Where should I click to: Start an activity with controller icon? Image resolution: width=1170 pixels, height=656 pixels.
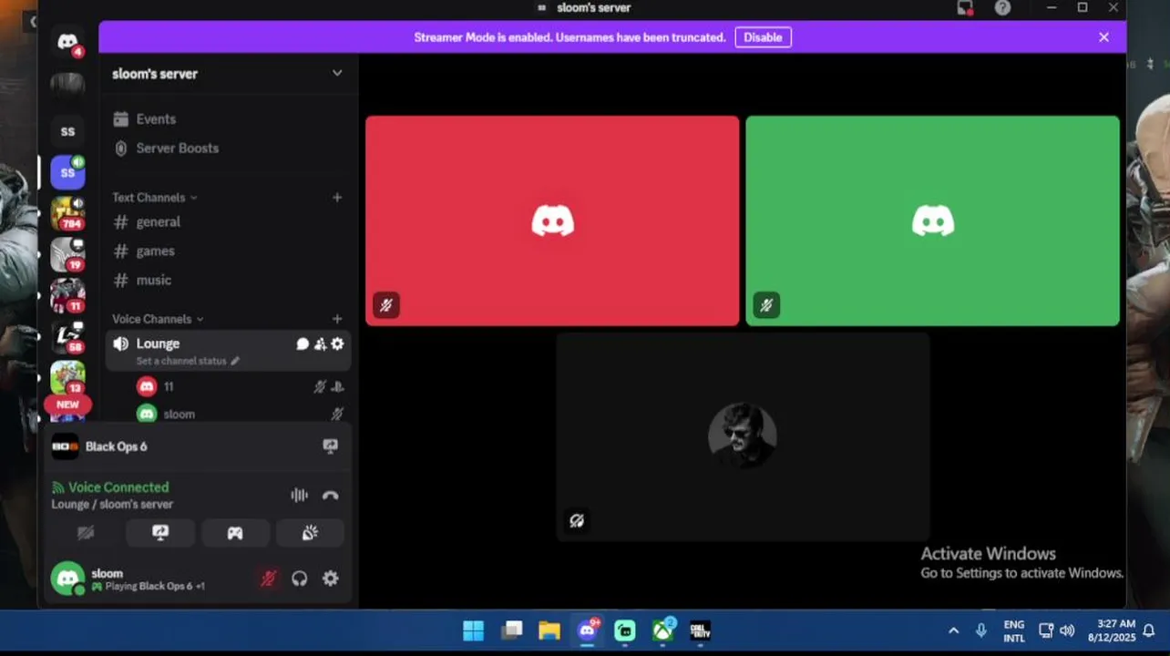coord(235,533)
